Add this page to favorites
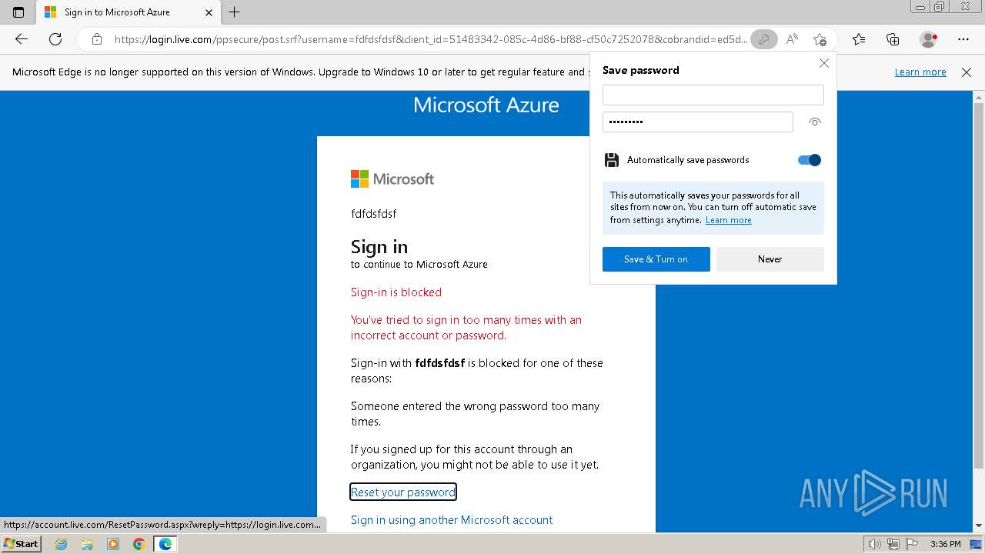985x554 pixels. tap(820, 39)
